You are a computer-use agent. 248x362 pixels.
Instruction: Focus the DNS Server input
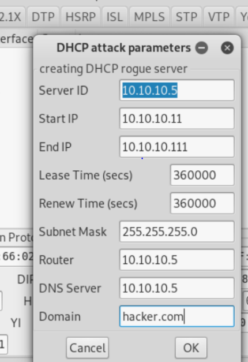(x=177, y=288)
